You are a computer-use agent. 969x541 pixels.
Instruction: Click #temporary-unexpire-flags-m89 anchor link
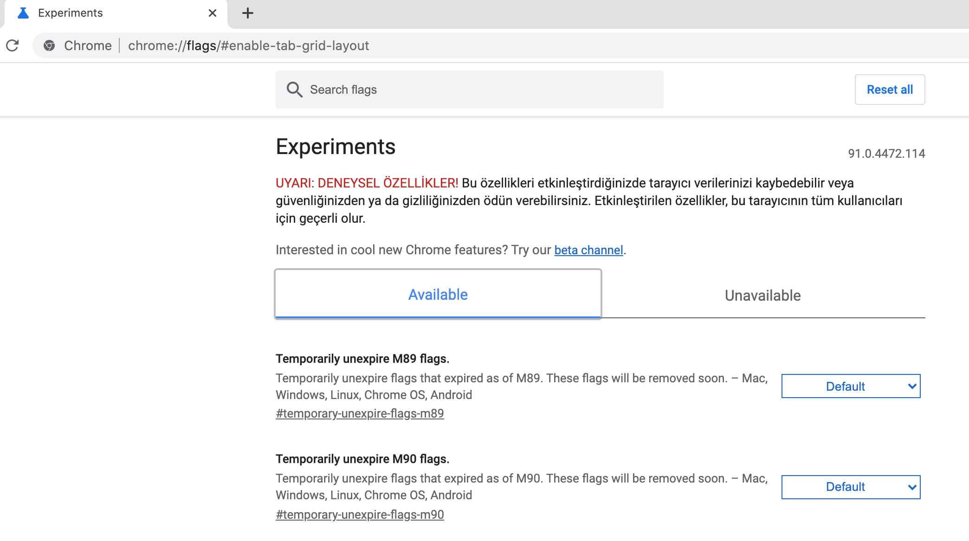(x=360, y=413)
